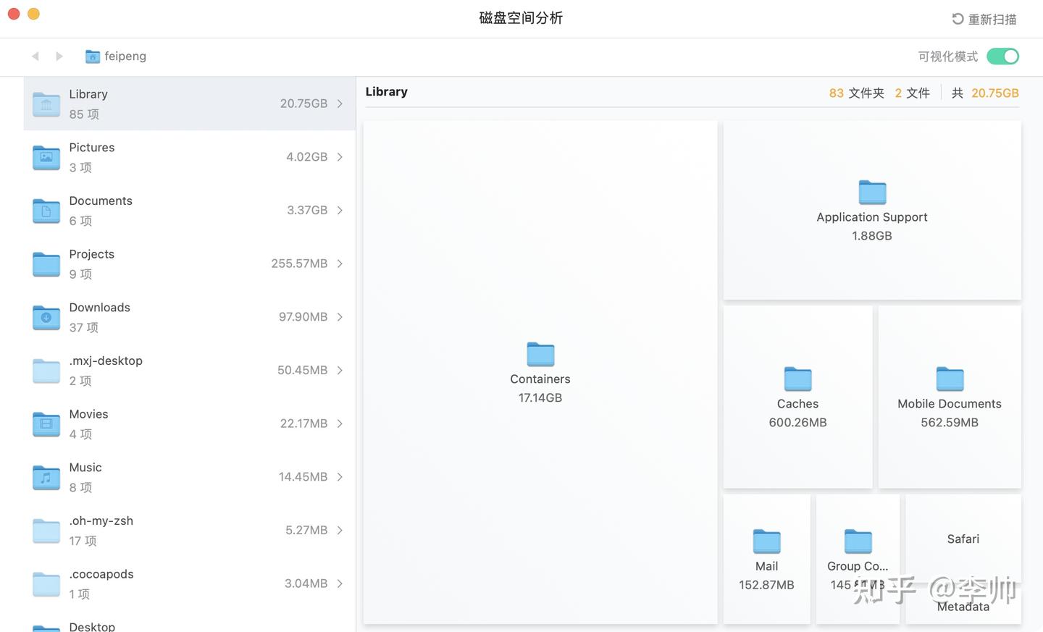Close the window with red button

(14, 14)
